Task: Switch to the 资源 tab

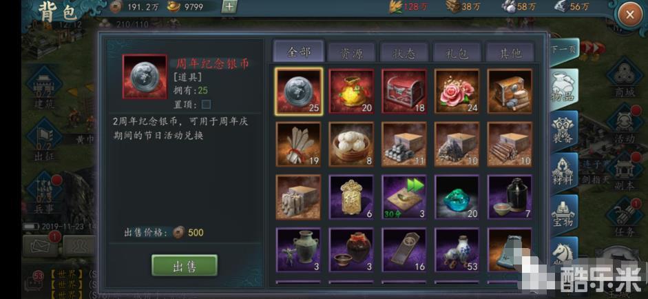Action: click(351, 52)
